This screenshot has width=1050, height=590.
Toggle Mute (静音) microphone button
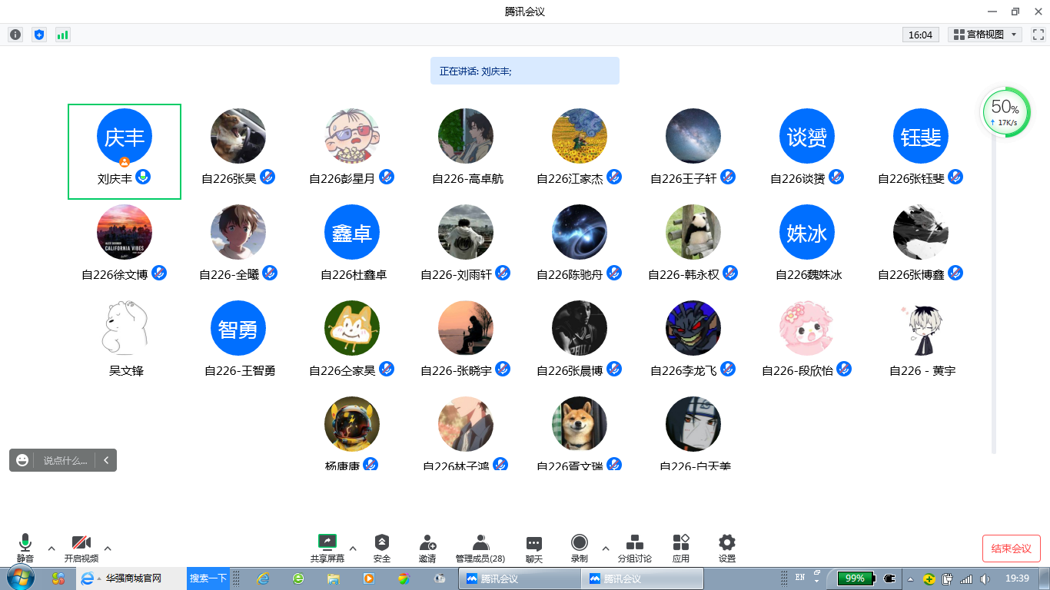[25, 548]
